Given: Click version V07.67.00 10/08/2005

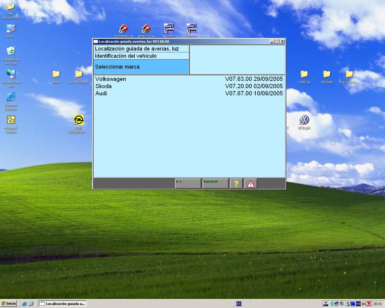Looking at the screenshot, I should click(x=254, y=94).
